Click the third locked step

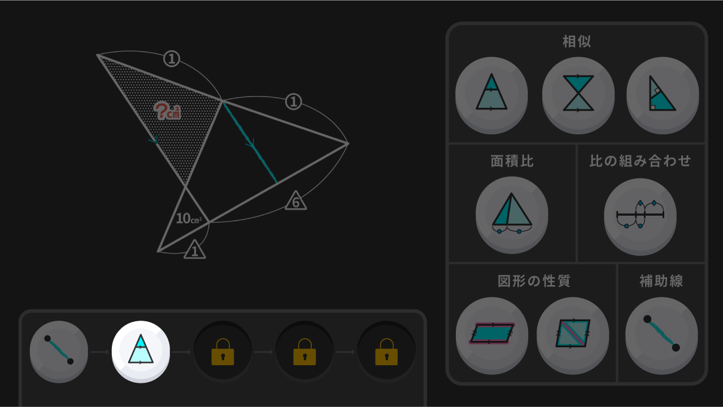tap(223, 352)
